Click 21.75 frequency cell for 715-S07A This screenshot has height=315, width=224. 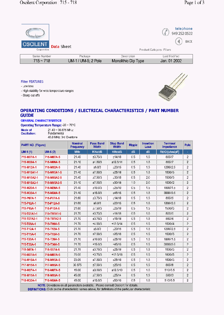point(77,250)
